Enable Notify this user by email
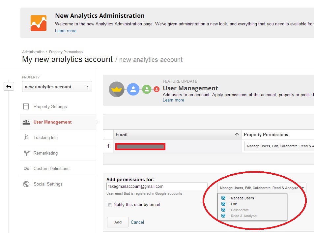The width and height of the screenshot is (314, 233). [x=110, y=205]
